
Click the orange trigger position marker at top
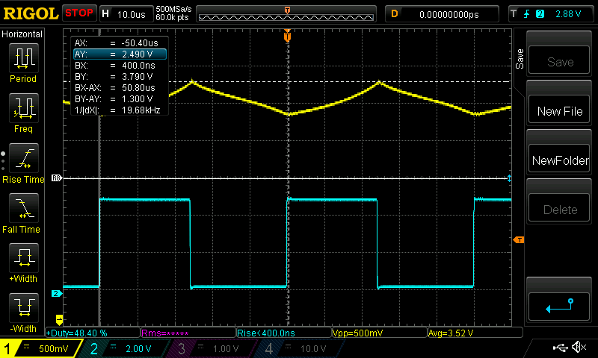click(x=287, y=36)
